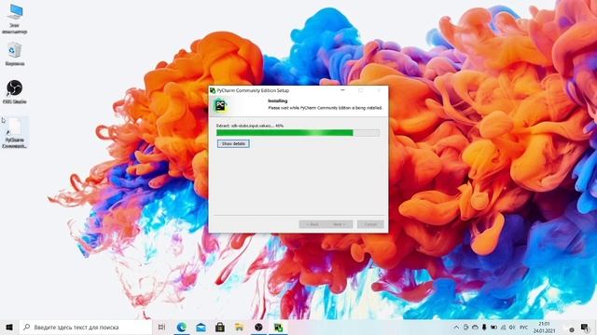Switch to PyCharm installer in taskbar
The width and height of the screenshot is (597, 335).
tap(278, 327)
